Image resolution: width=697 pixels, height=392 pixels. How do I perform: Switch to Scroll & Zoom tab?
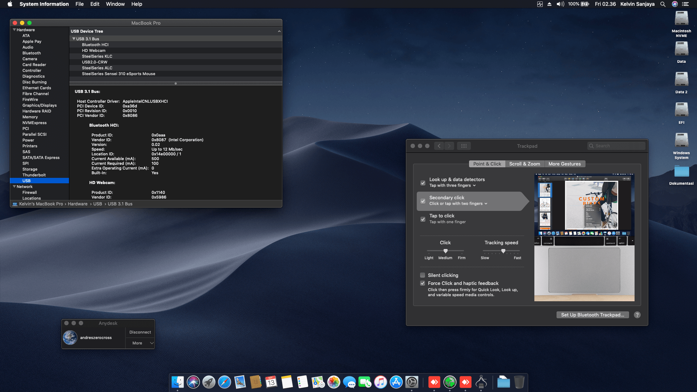(524, 164)
